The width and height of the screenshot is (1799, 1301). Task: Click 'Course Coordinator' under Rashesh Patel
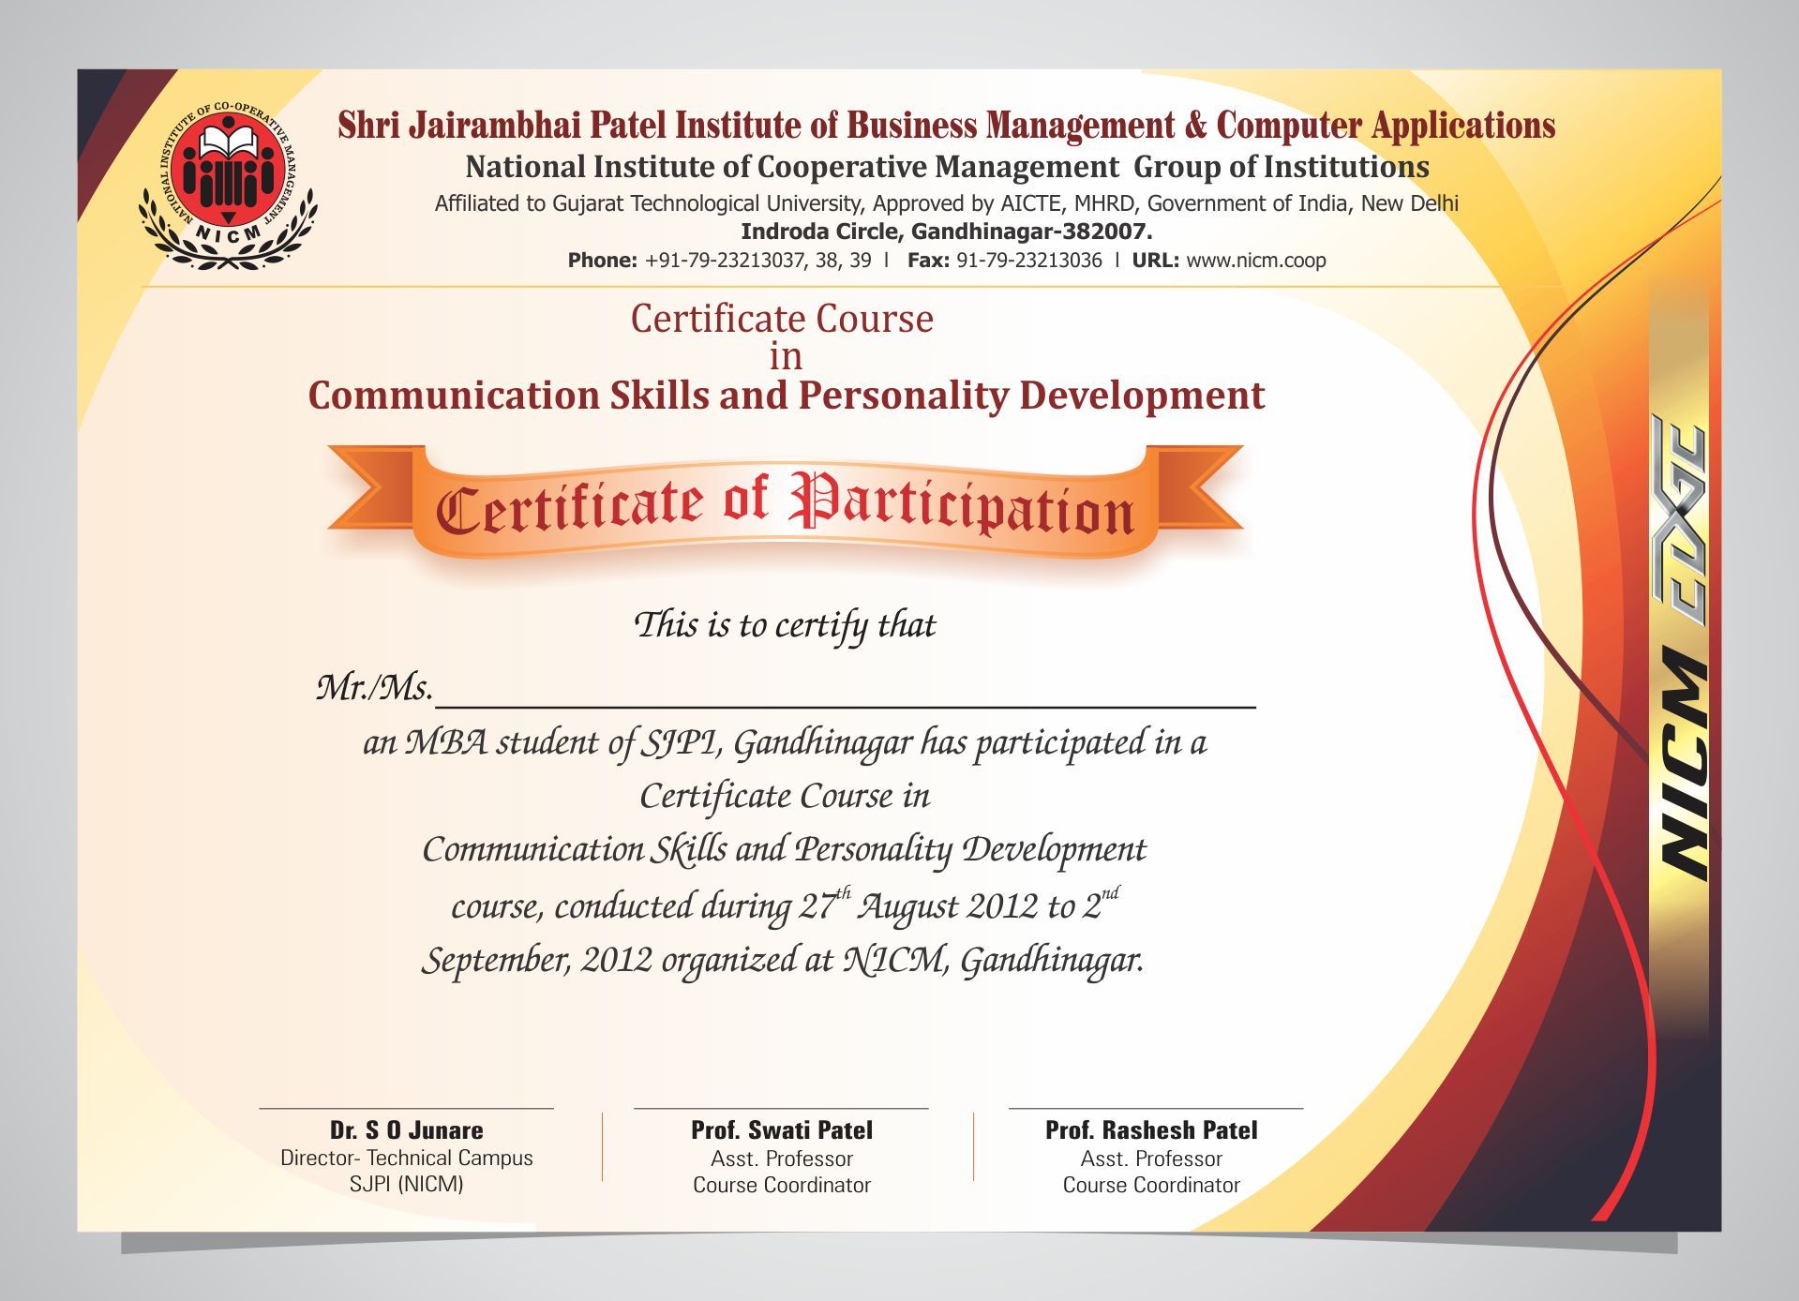point(1151,1186)
